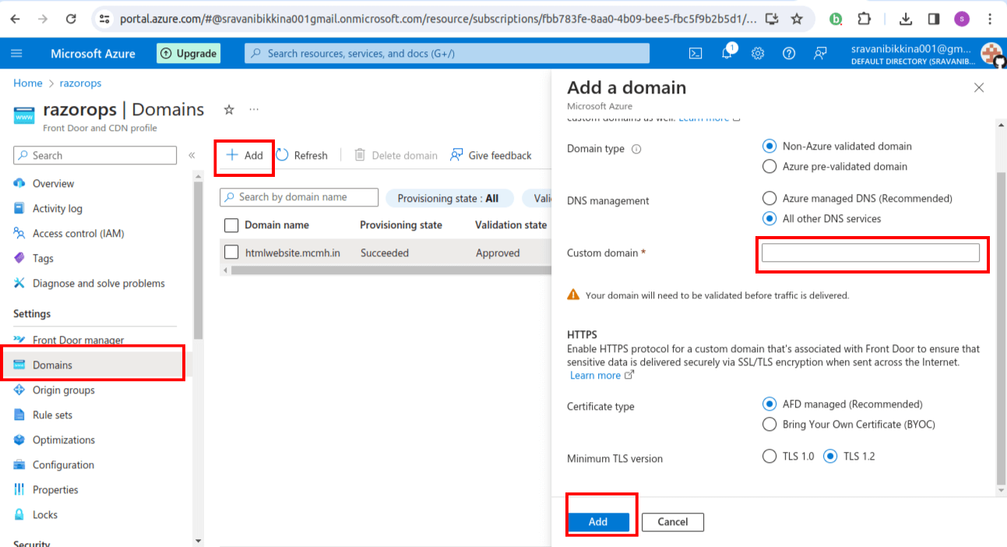Open the Azure portal hamburger menu

(16, 53)
